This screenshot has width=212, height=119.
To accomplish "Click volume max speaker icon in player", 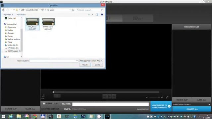I will click(162, 97).
